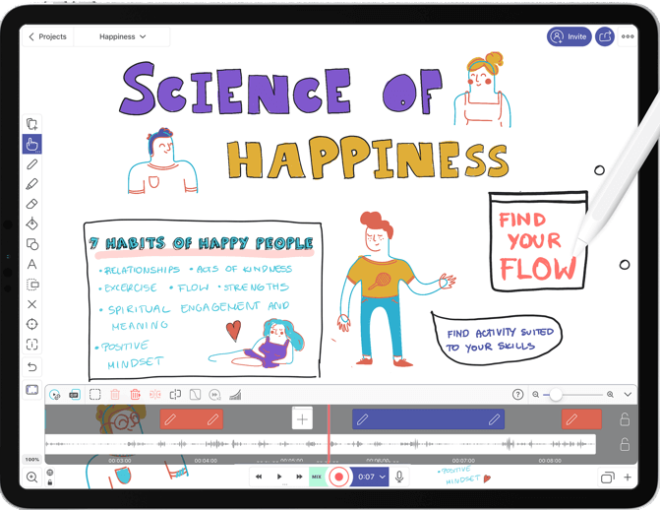Split the clip at playhead
Screen dimensions: 660x510
tap(175, 395)
